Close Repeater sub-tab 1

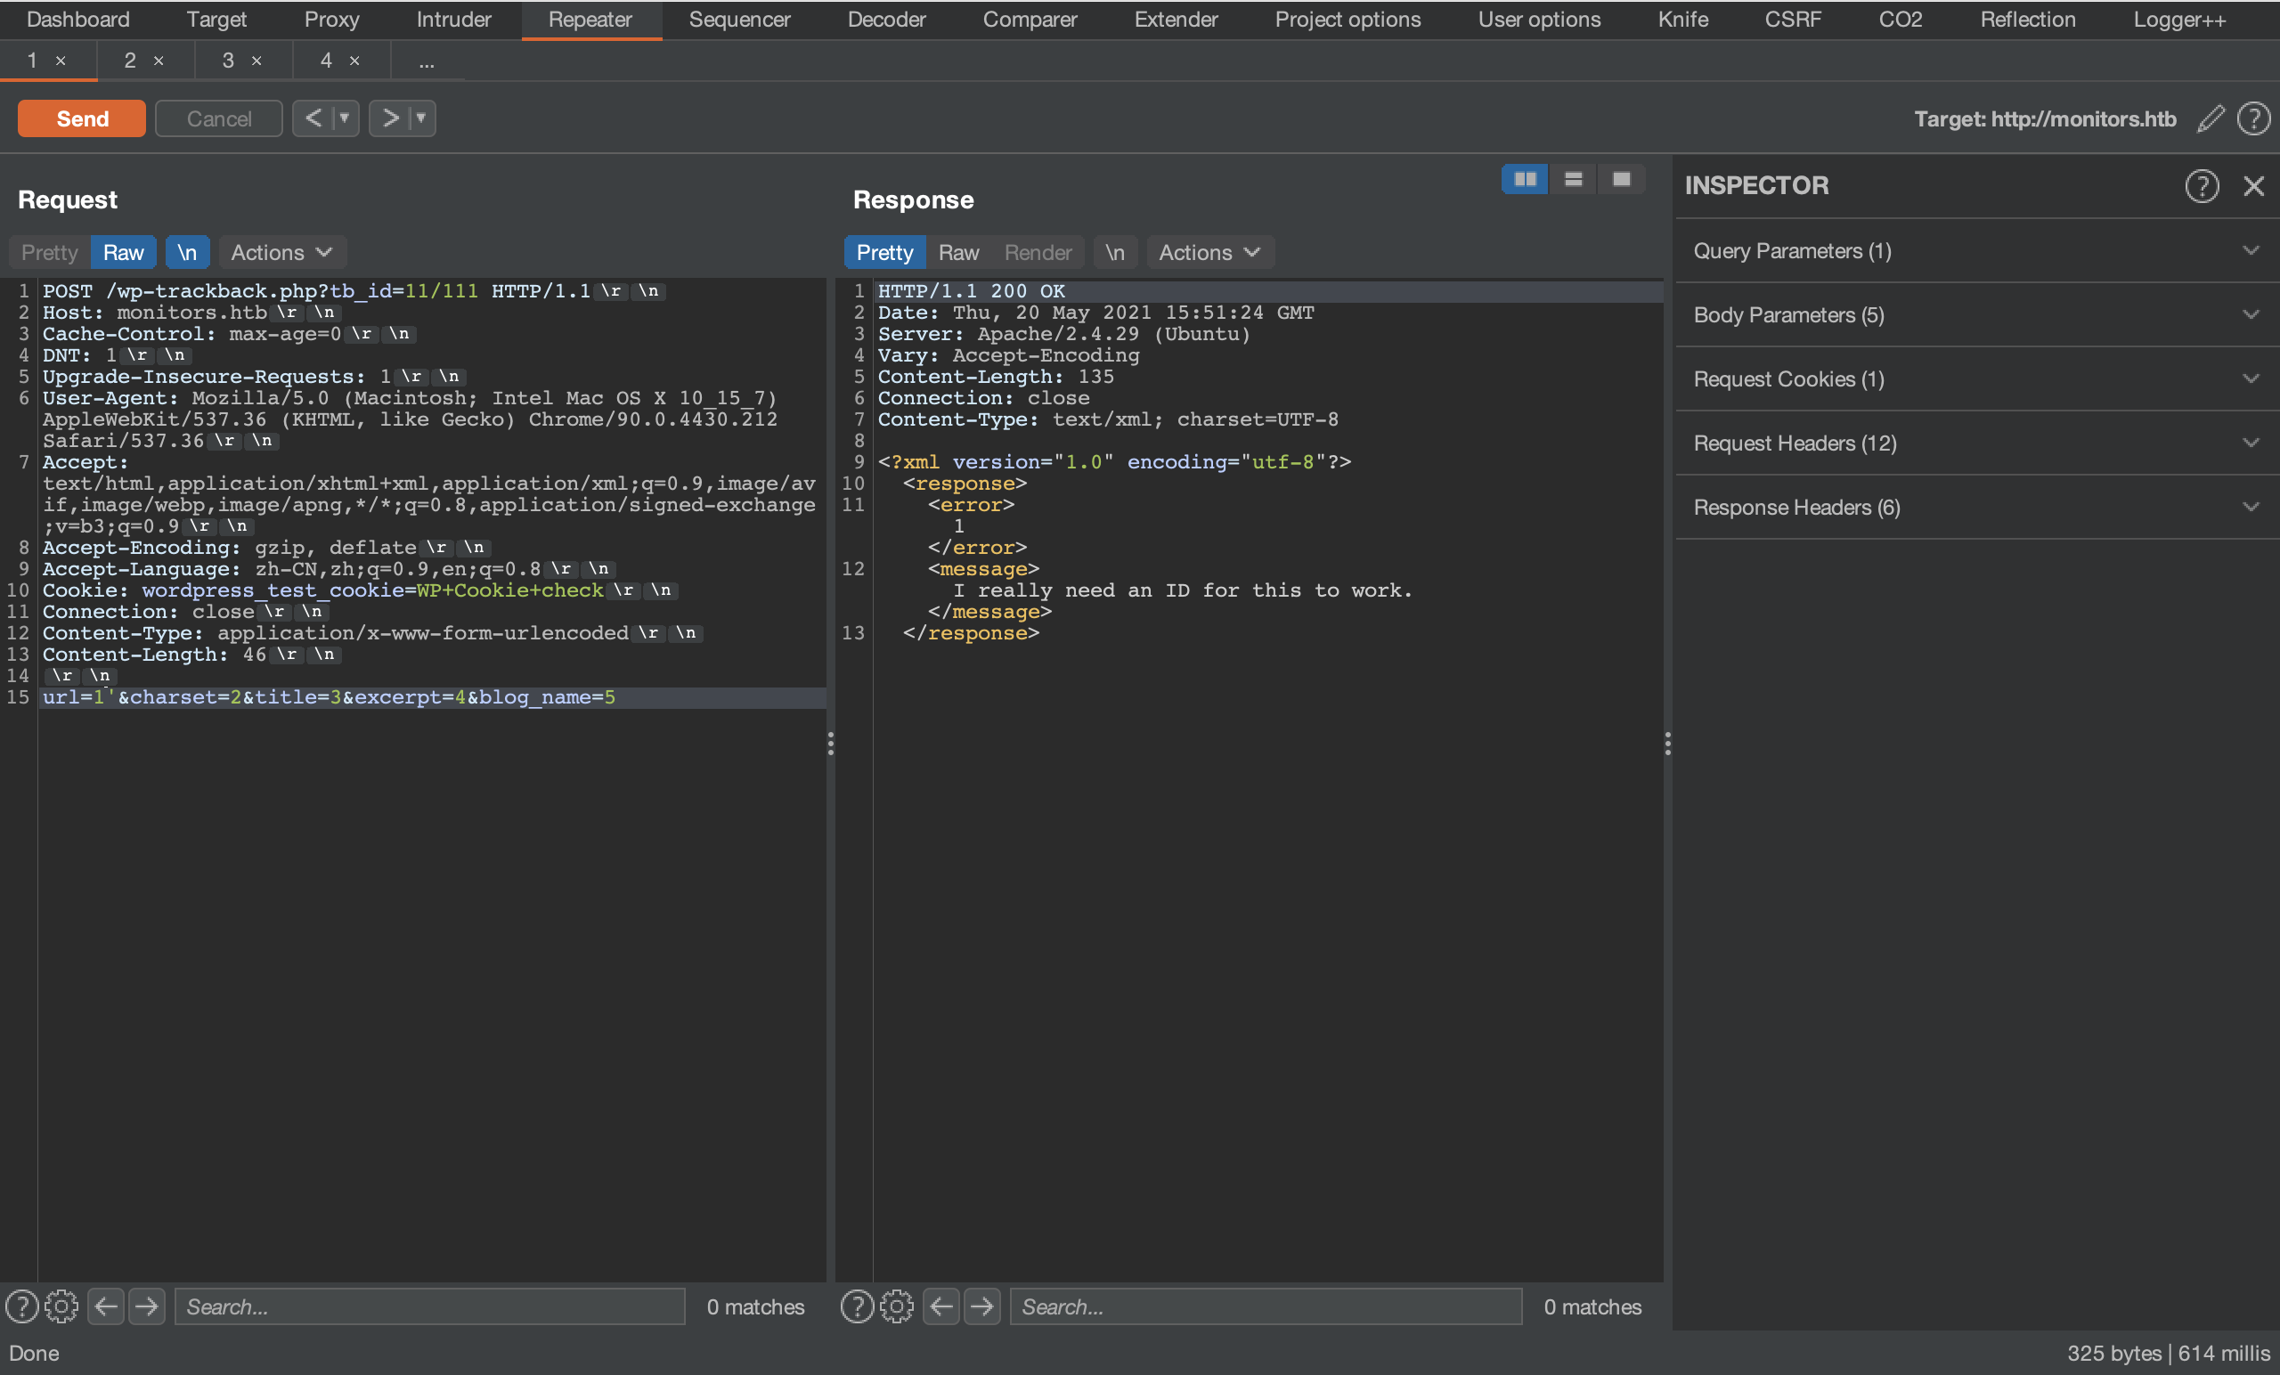pyautogui.click(x=61, y=61)
